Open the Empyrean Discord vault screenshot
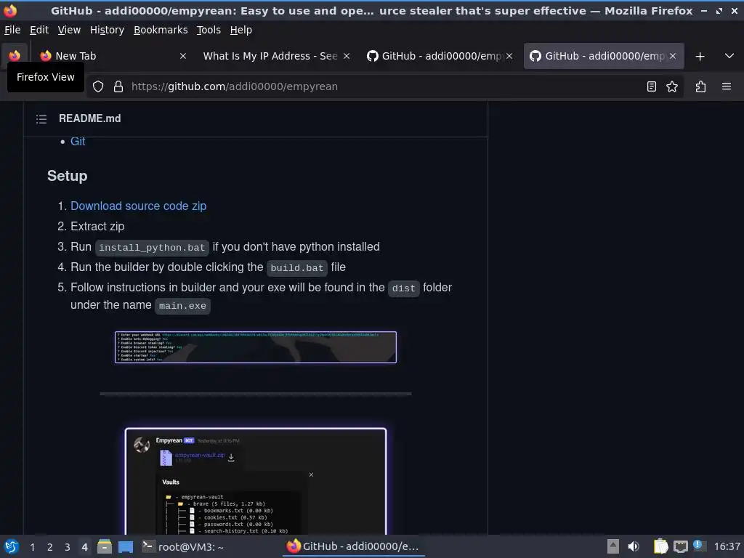Image resolution: width=744 pixels, height=558 pixels. (x=256, y=481)
